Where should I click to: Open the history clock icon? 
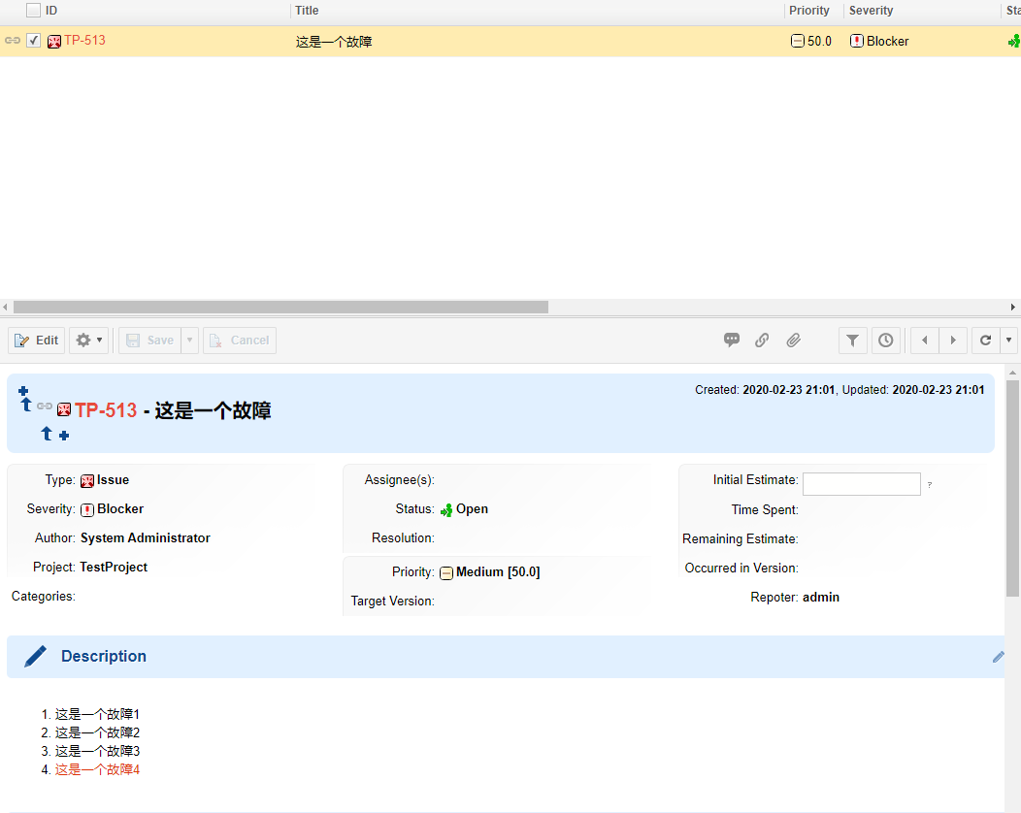pos(885,340)
